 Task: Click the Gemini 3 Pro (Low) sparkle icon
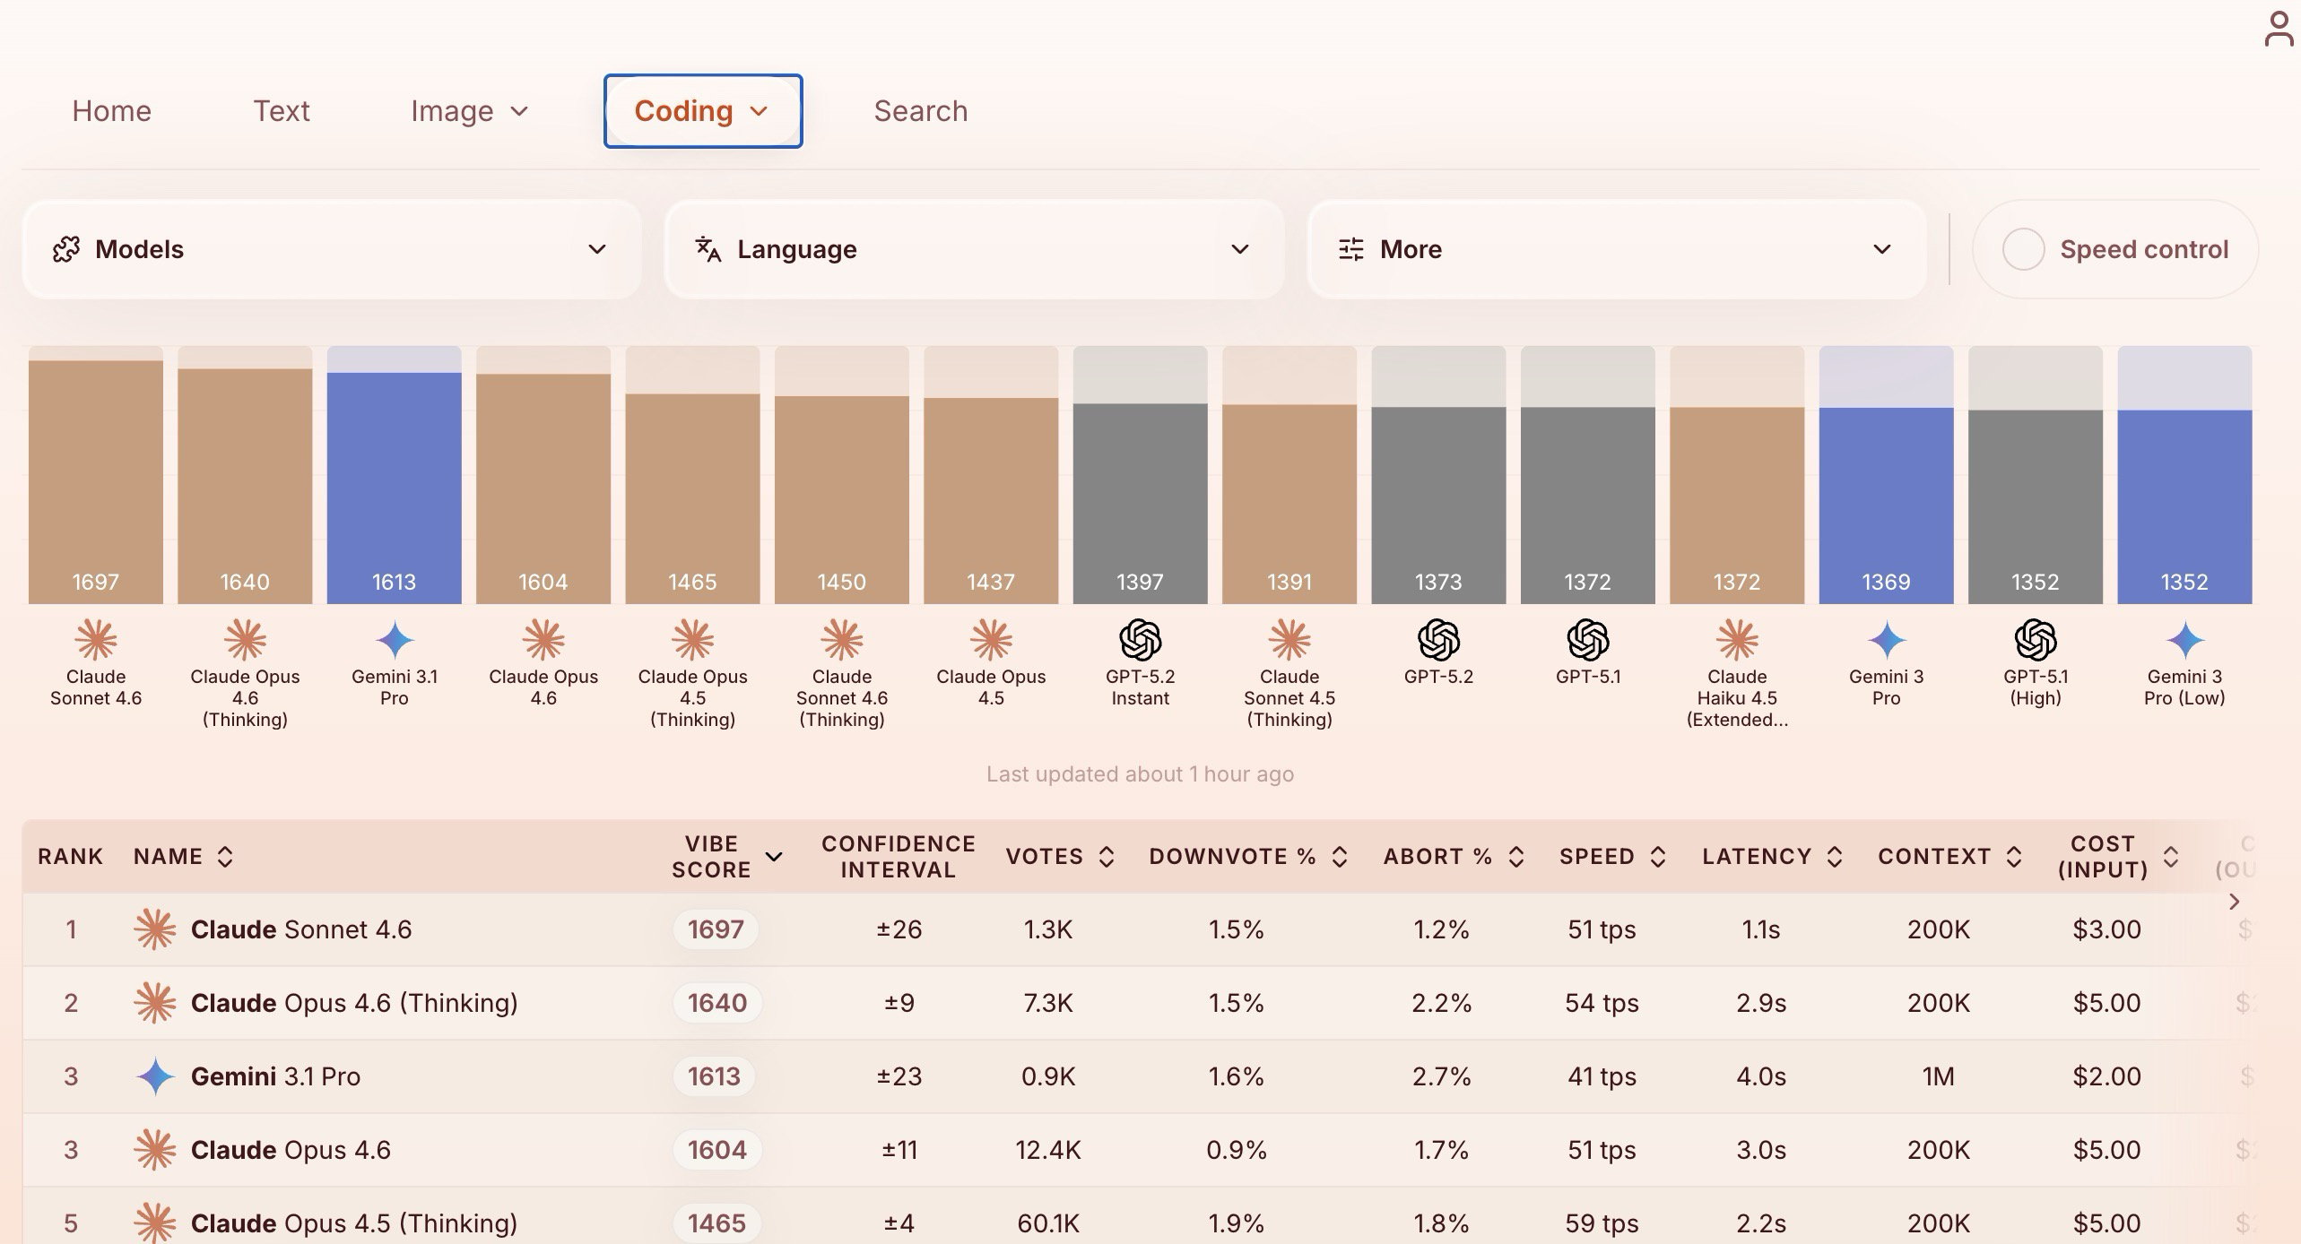pyautogui.click(x=2184, y=641)
